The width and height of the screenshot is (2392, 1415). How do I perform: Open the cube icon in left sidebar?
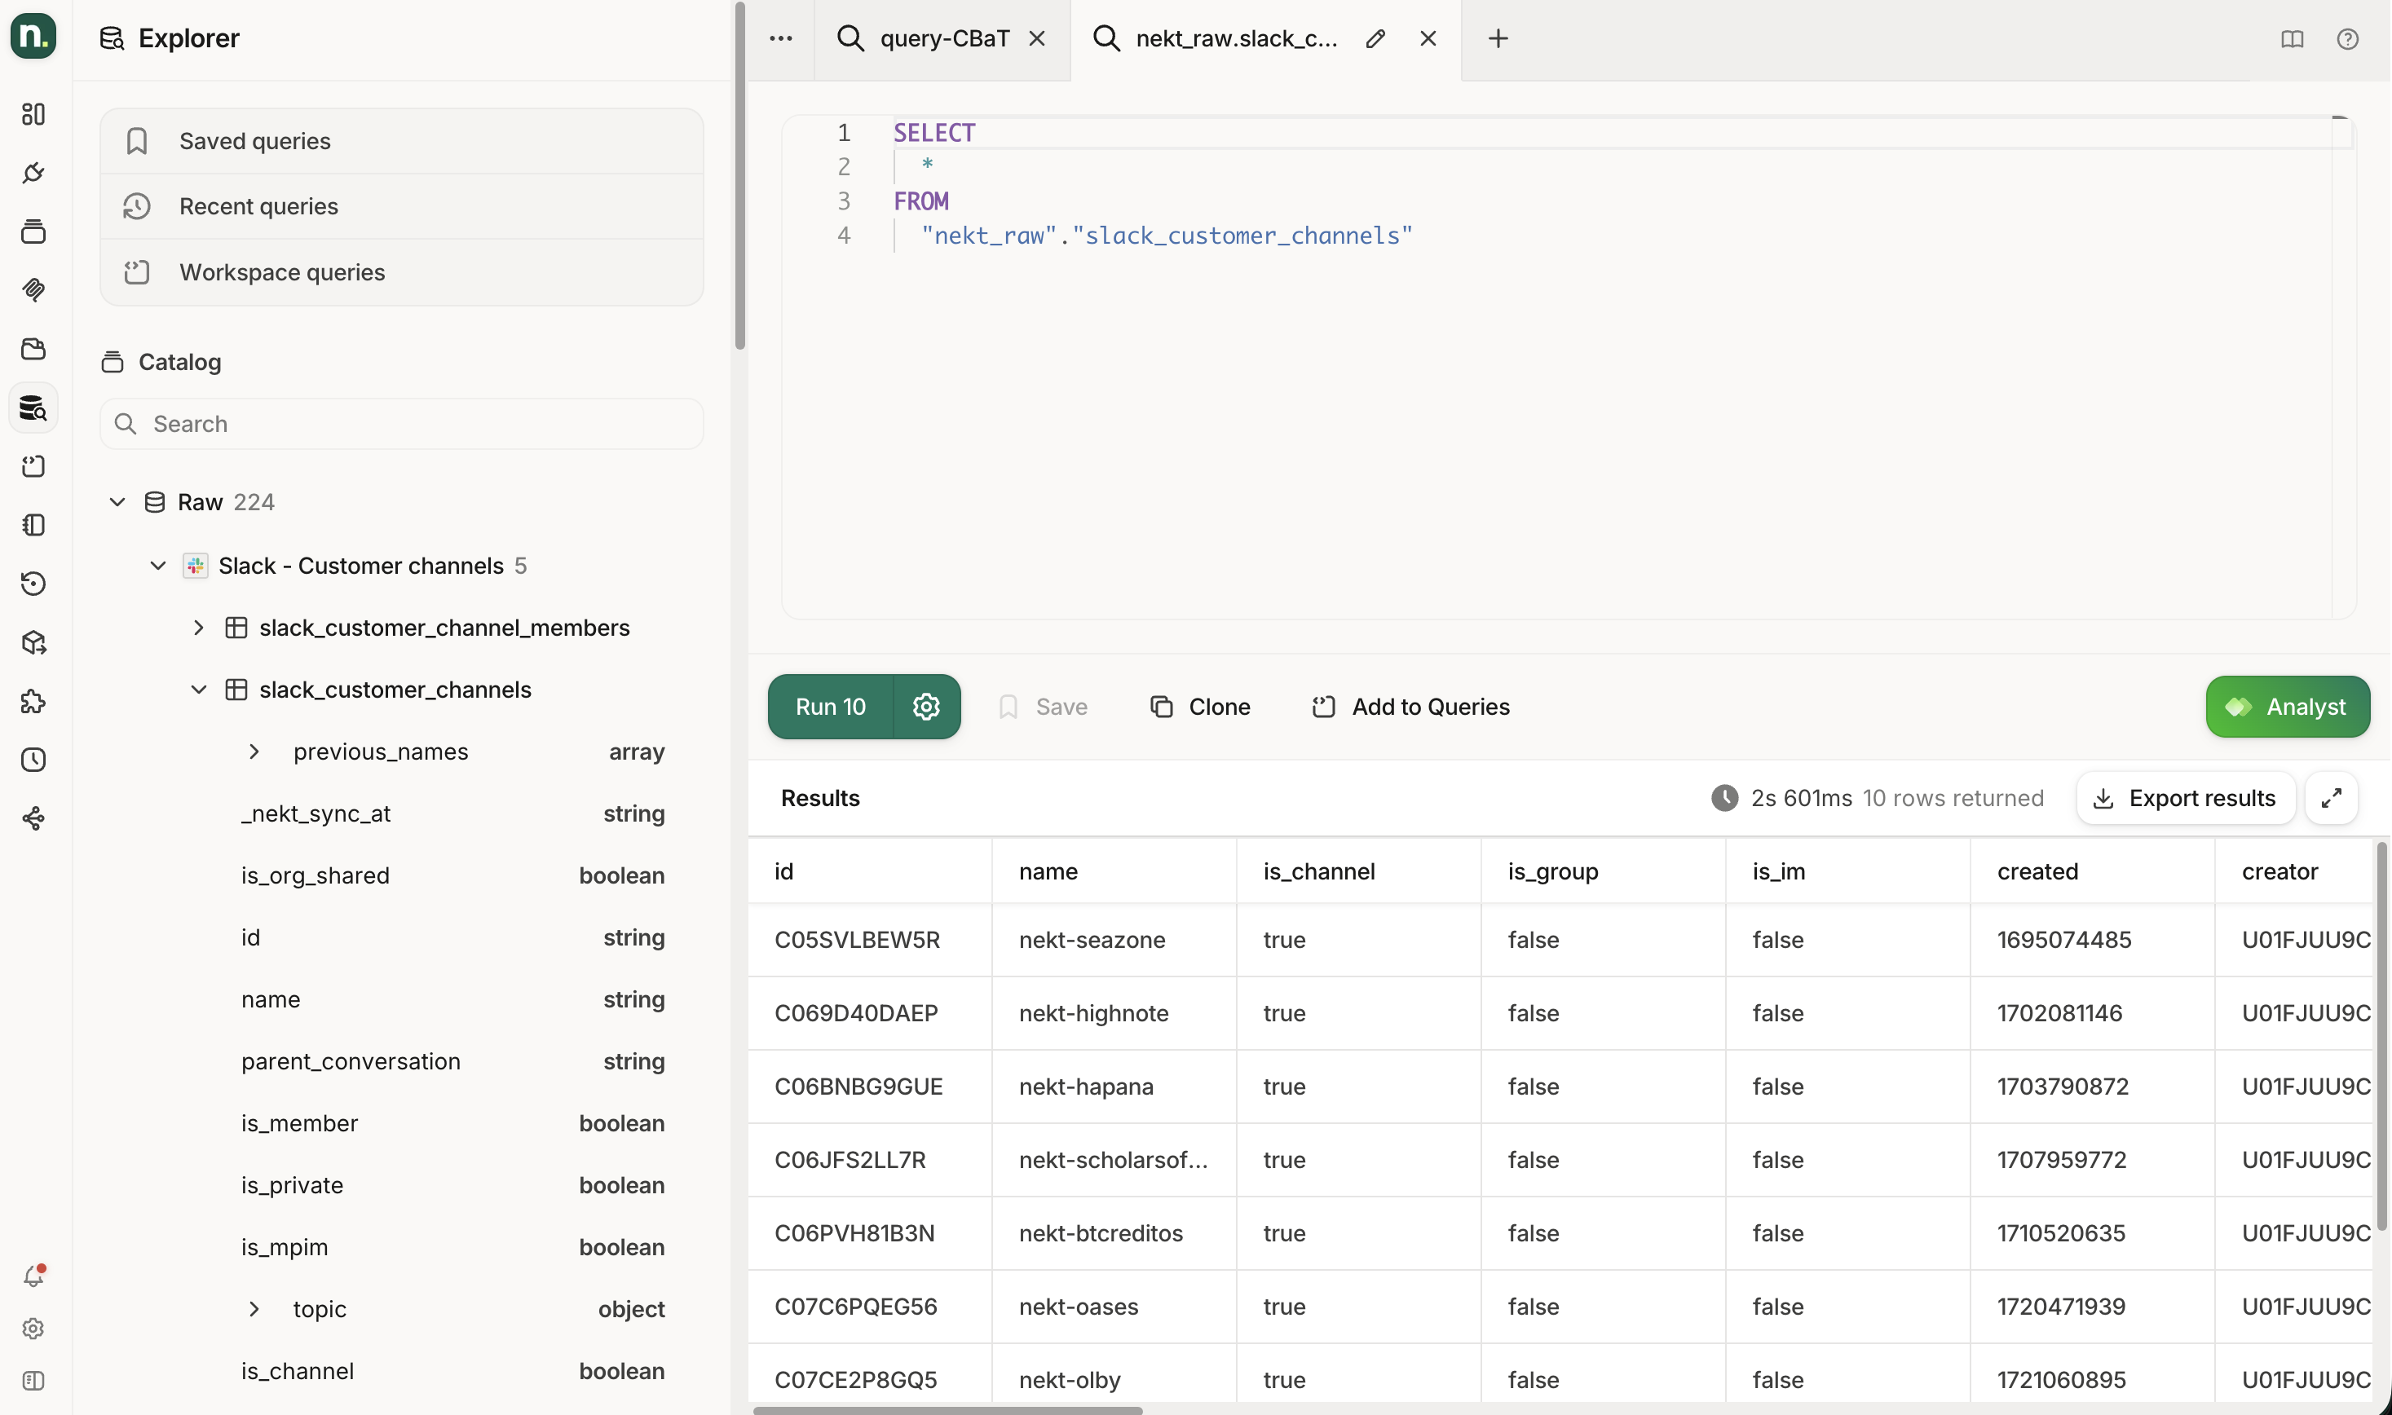[x=33, y=642]
